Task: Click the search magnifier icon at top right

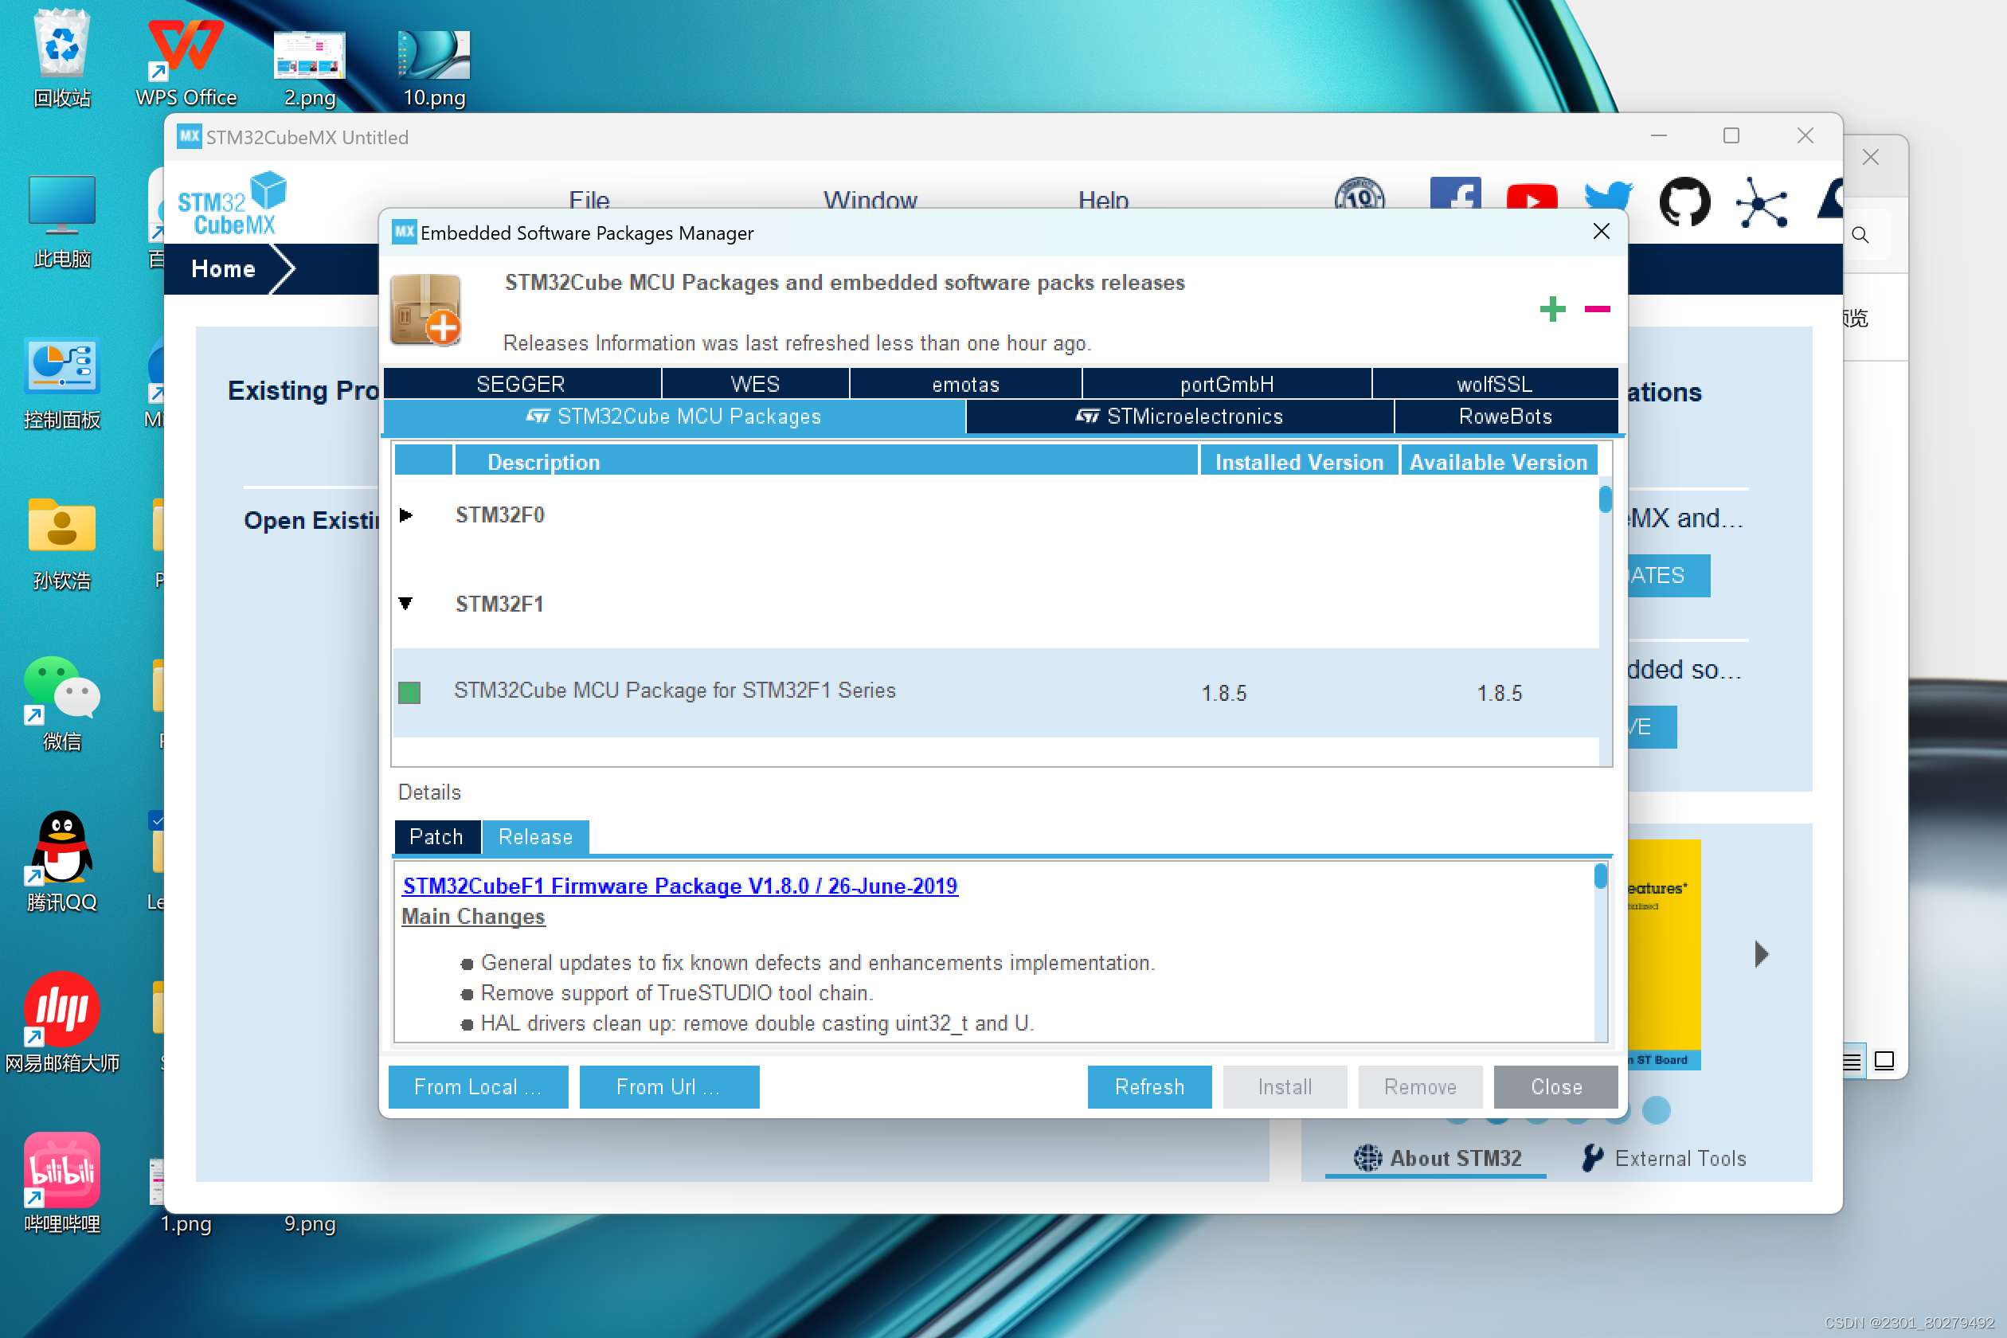Action: pyautogui.click(x=1861, y=235)
